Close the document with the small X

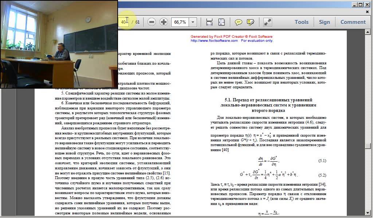coord(367,12)
